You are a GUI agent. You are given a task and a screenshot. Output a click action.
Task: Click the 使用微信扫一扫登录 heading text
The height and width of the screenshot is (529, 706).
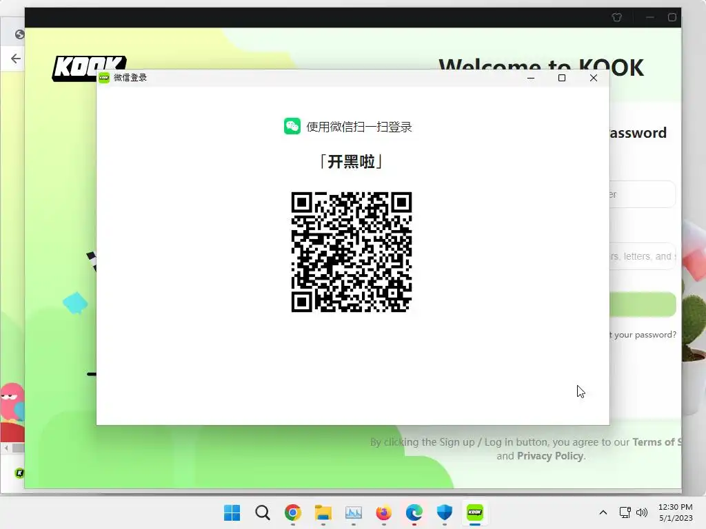[x=359, y=127]
